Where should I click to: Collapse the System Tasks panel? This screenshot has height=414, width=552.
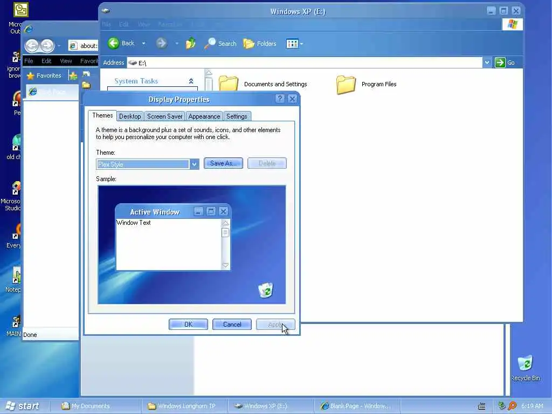(x=191, y=81)
